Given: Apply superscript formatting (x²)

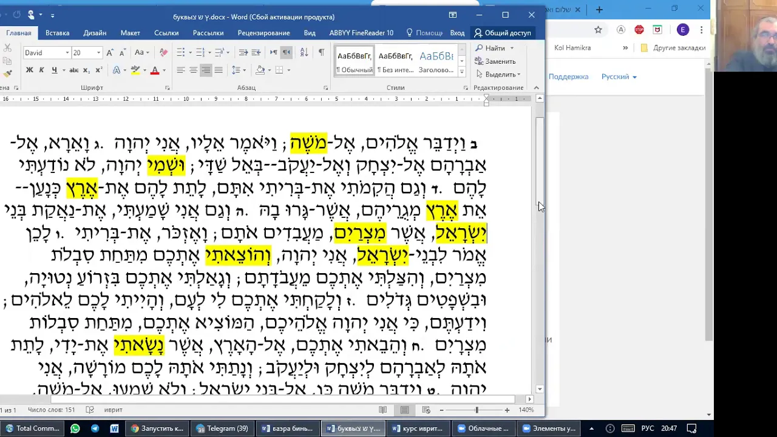Looking at the screenshot, I should 99,70.
